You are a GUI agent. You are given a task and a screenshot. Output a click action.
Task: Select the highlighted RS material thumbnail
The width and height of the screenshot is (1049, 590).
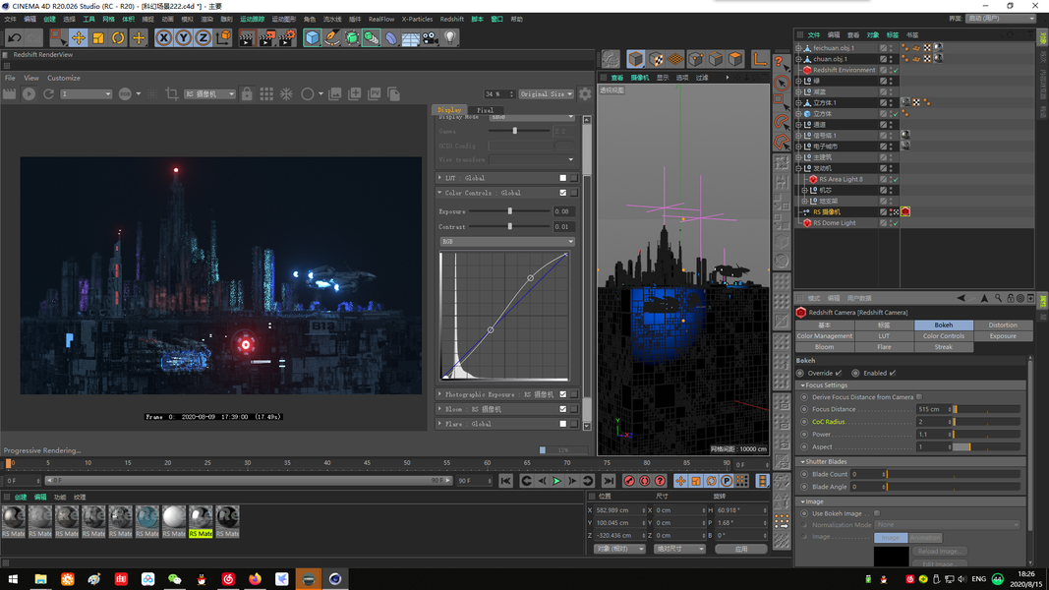(200, 522)
